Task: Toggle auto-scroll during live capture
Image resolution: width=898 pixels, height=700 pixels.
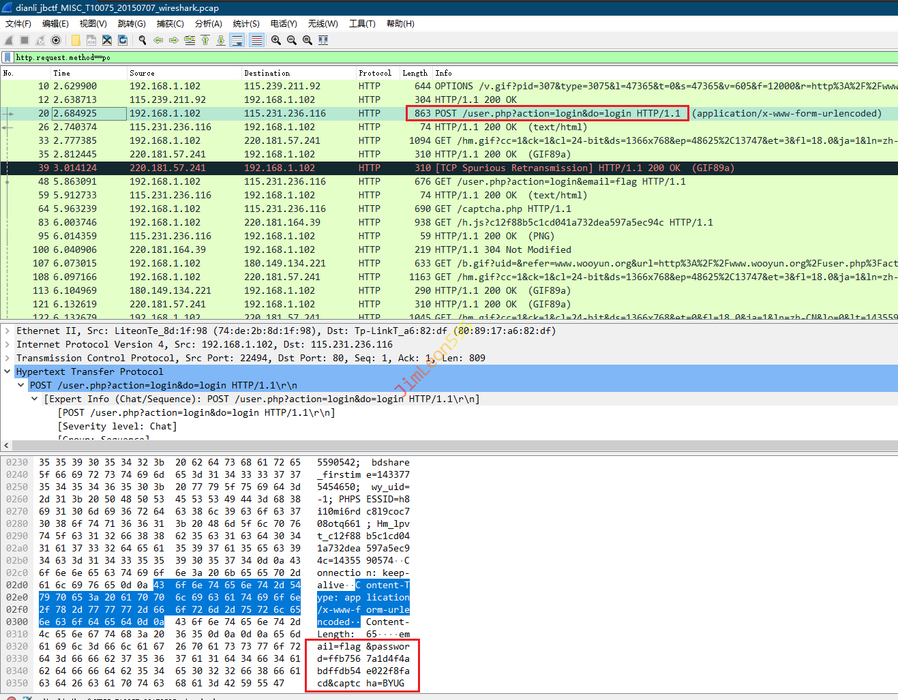Action: [237, 40]
